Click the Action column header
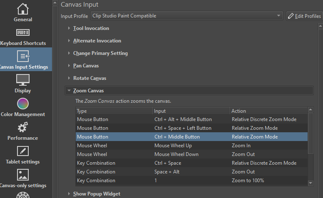 tap(239, 111)
